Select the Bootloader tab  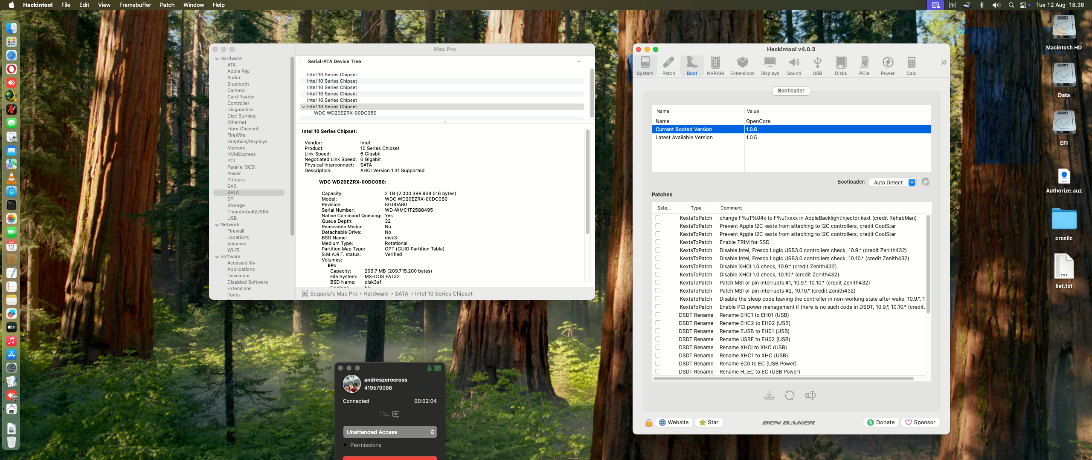(x=791, y=91)
